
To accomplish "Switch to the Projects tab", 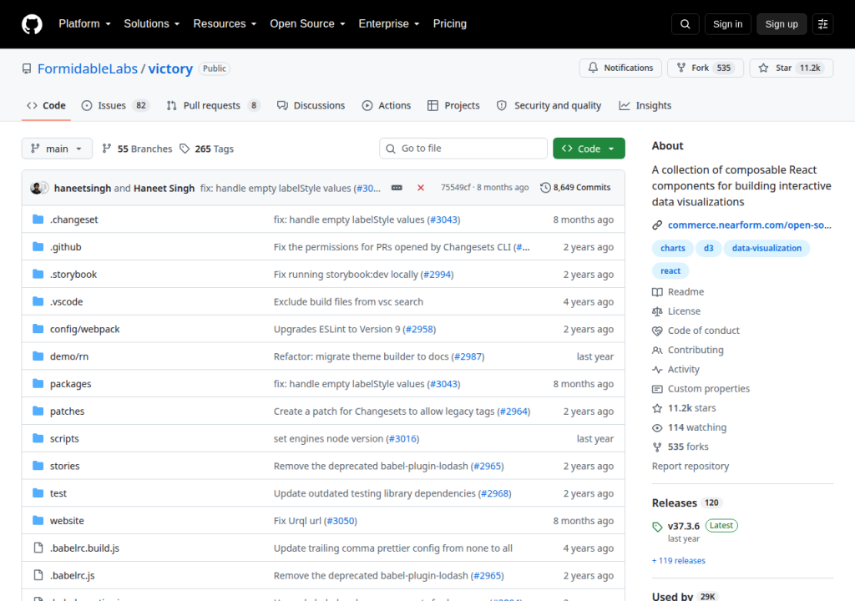I will tap(453, 105).
